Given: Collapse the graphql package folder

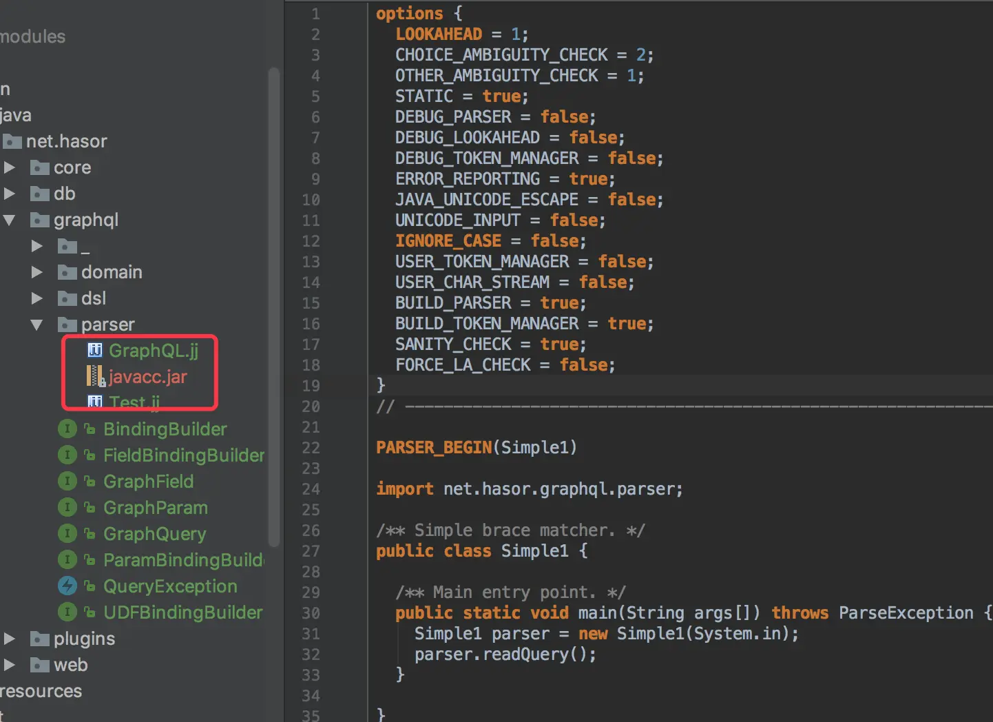Looking at the screenshot, I should [10, 220].
